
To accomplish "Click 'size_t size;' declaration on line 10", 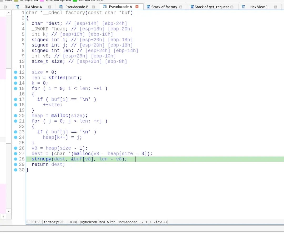I will (48, 61).
